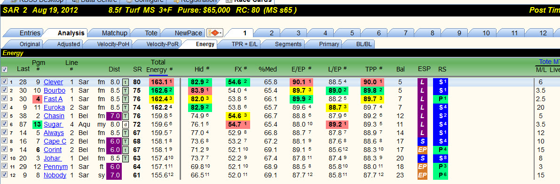Click the blue S1 RS badge for Bourbo
The image size is (560, 184).
441,90
